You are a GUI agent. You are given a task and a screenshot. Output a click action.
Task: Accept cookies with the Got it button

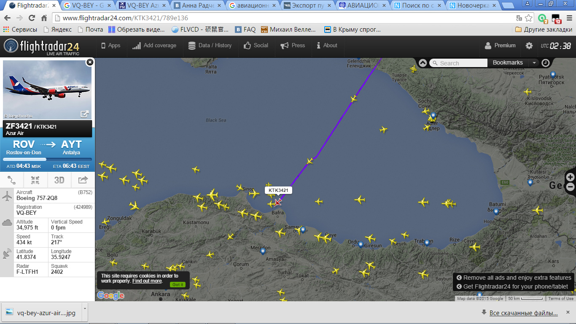click(178, 284)
